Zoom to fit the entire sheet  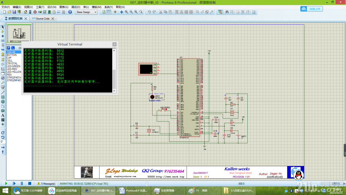pos(136,12)
